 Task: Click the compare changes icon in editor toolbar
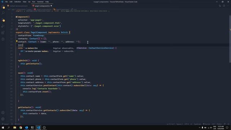coord(220,6)
